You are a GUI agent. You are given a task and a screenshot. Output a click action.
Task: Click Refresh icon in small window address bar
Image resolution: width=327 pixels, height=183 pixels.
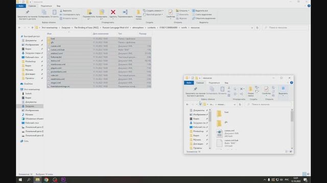(240, 105)
